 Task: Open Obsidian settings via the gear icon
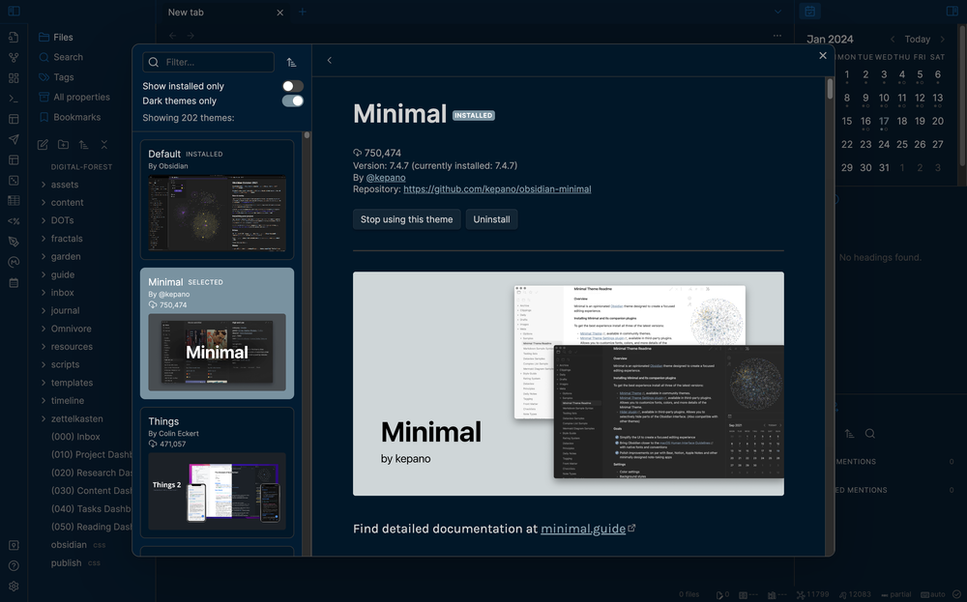pyautogui.click(x=14, y=586)
